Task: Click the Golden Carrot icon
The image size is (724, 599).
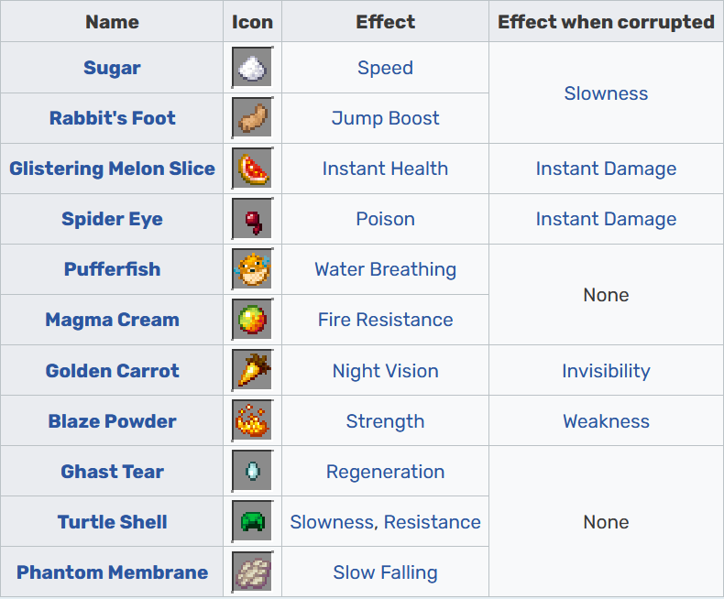Action: click(251, 371)
